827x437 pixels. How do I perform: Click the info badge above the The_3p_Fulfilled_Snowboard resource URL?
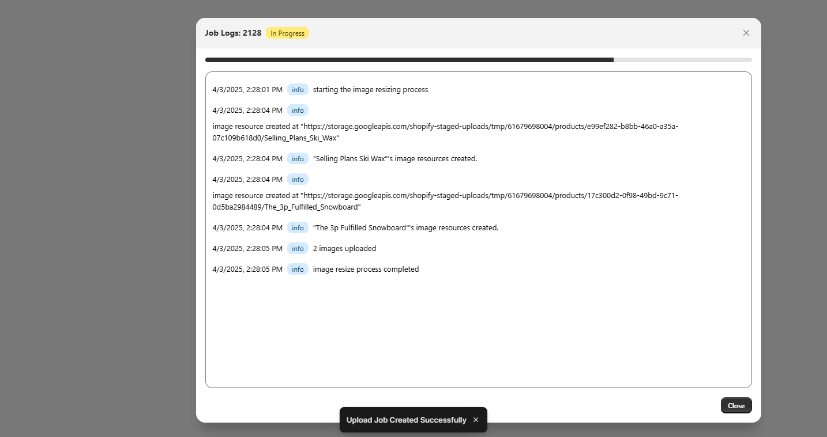coord(298,179)
